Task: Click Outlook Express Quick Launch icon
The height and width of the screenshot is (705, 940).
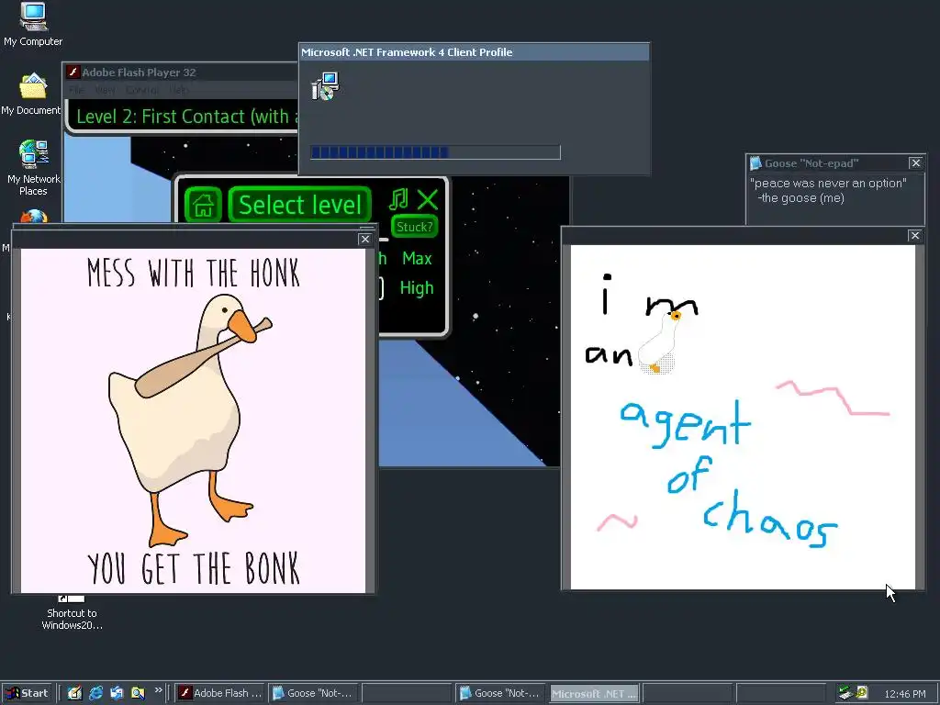Action: click(x=117, y=693)
